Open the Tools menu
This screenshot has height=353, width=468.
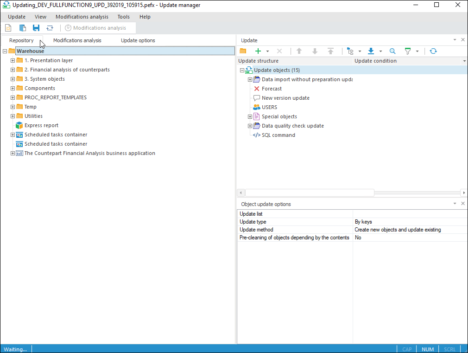click(x=124, y=17)
